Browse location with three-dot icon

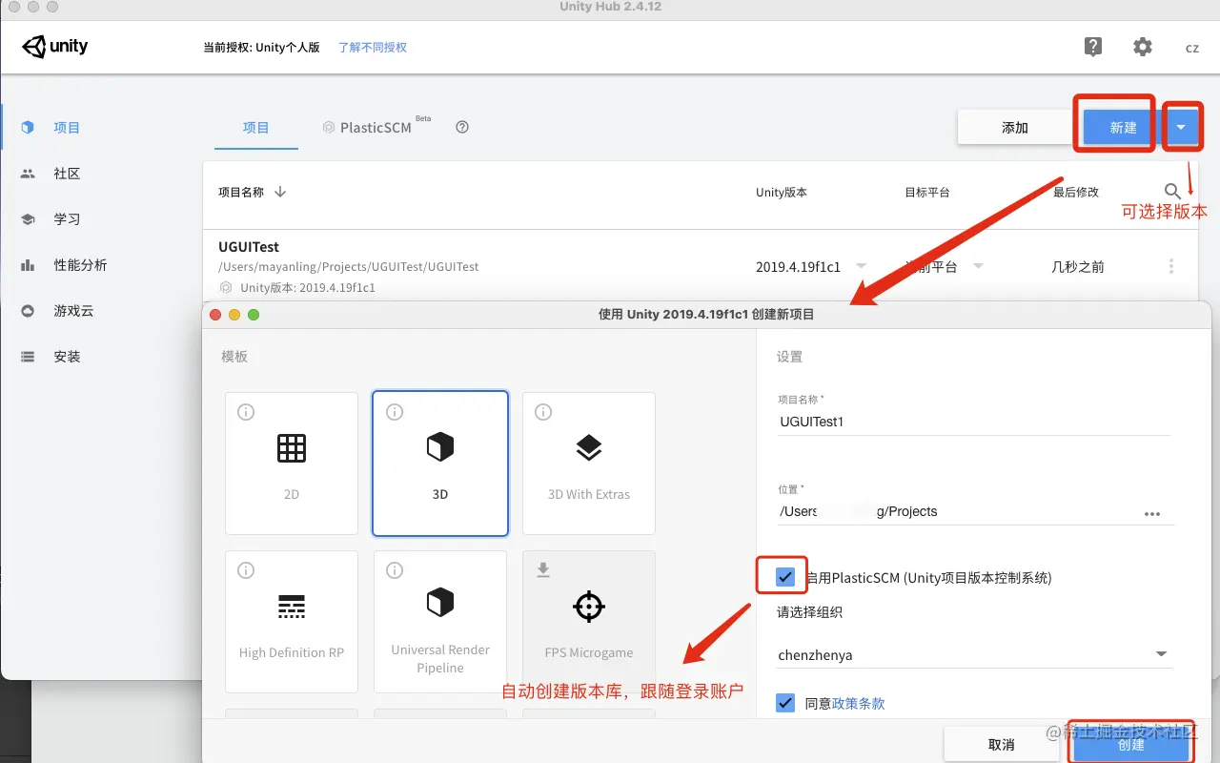[1152, 513]
